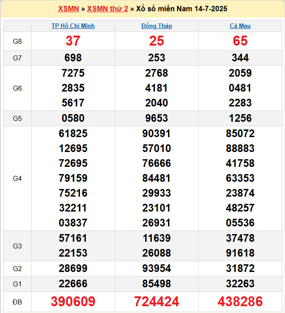
Task: Select the G4 number 85072
Action: click(x=240, y=133)
